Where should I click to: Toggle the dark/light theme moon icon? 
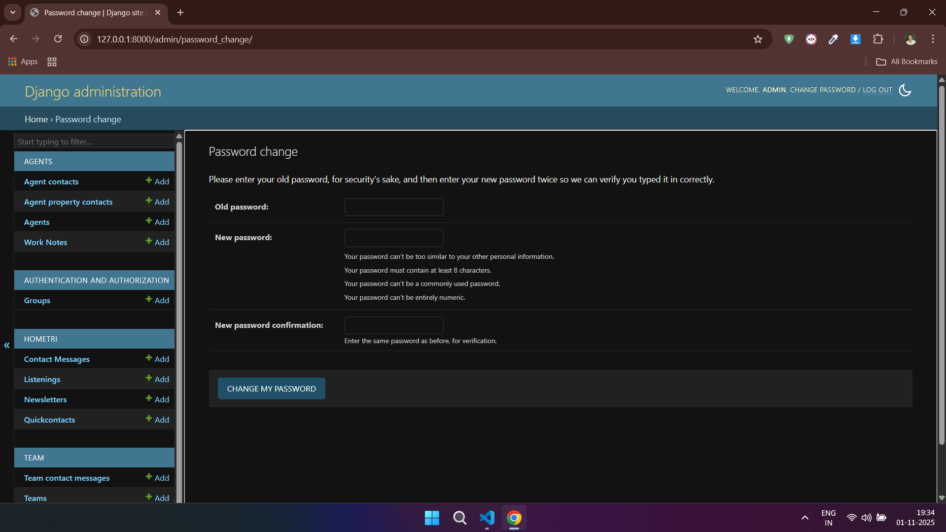[x=905, y=90]
